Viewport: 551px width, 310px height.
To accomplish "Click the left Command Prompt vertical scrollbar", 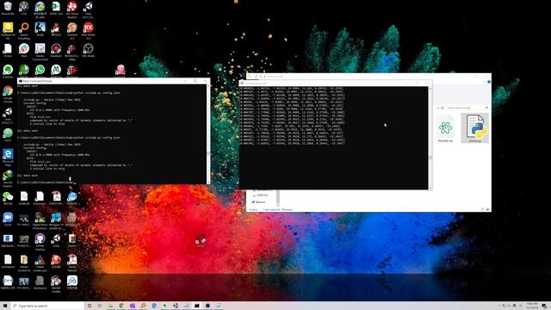I will point(208,134).
